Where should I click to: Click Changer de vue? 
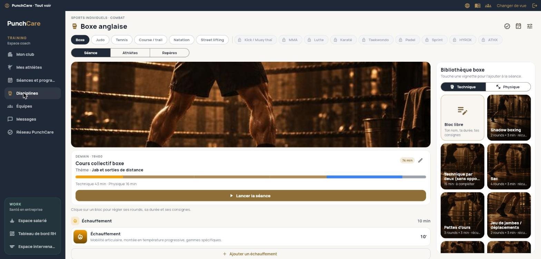[511, 6]
